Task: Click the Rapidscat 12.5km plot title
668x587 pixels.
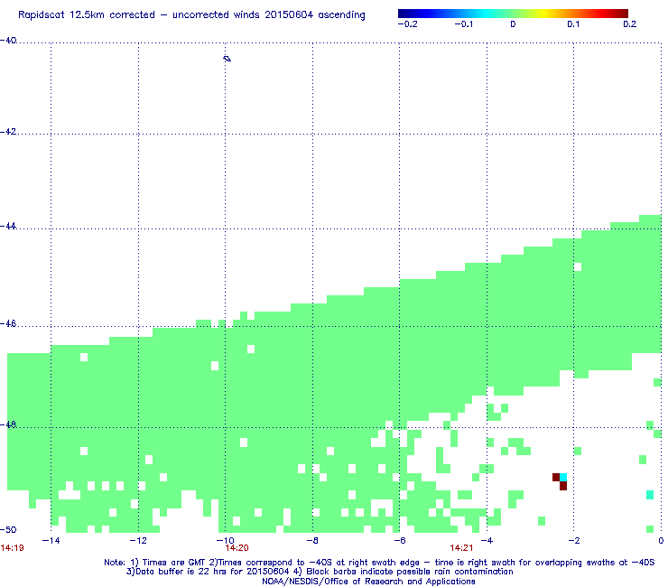Action: 191,15
